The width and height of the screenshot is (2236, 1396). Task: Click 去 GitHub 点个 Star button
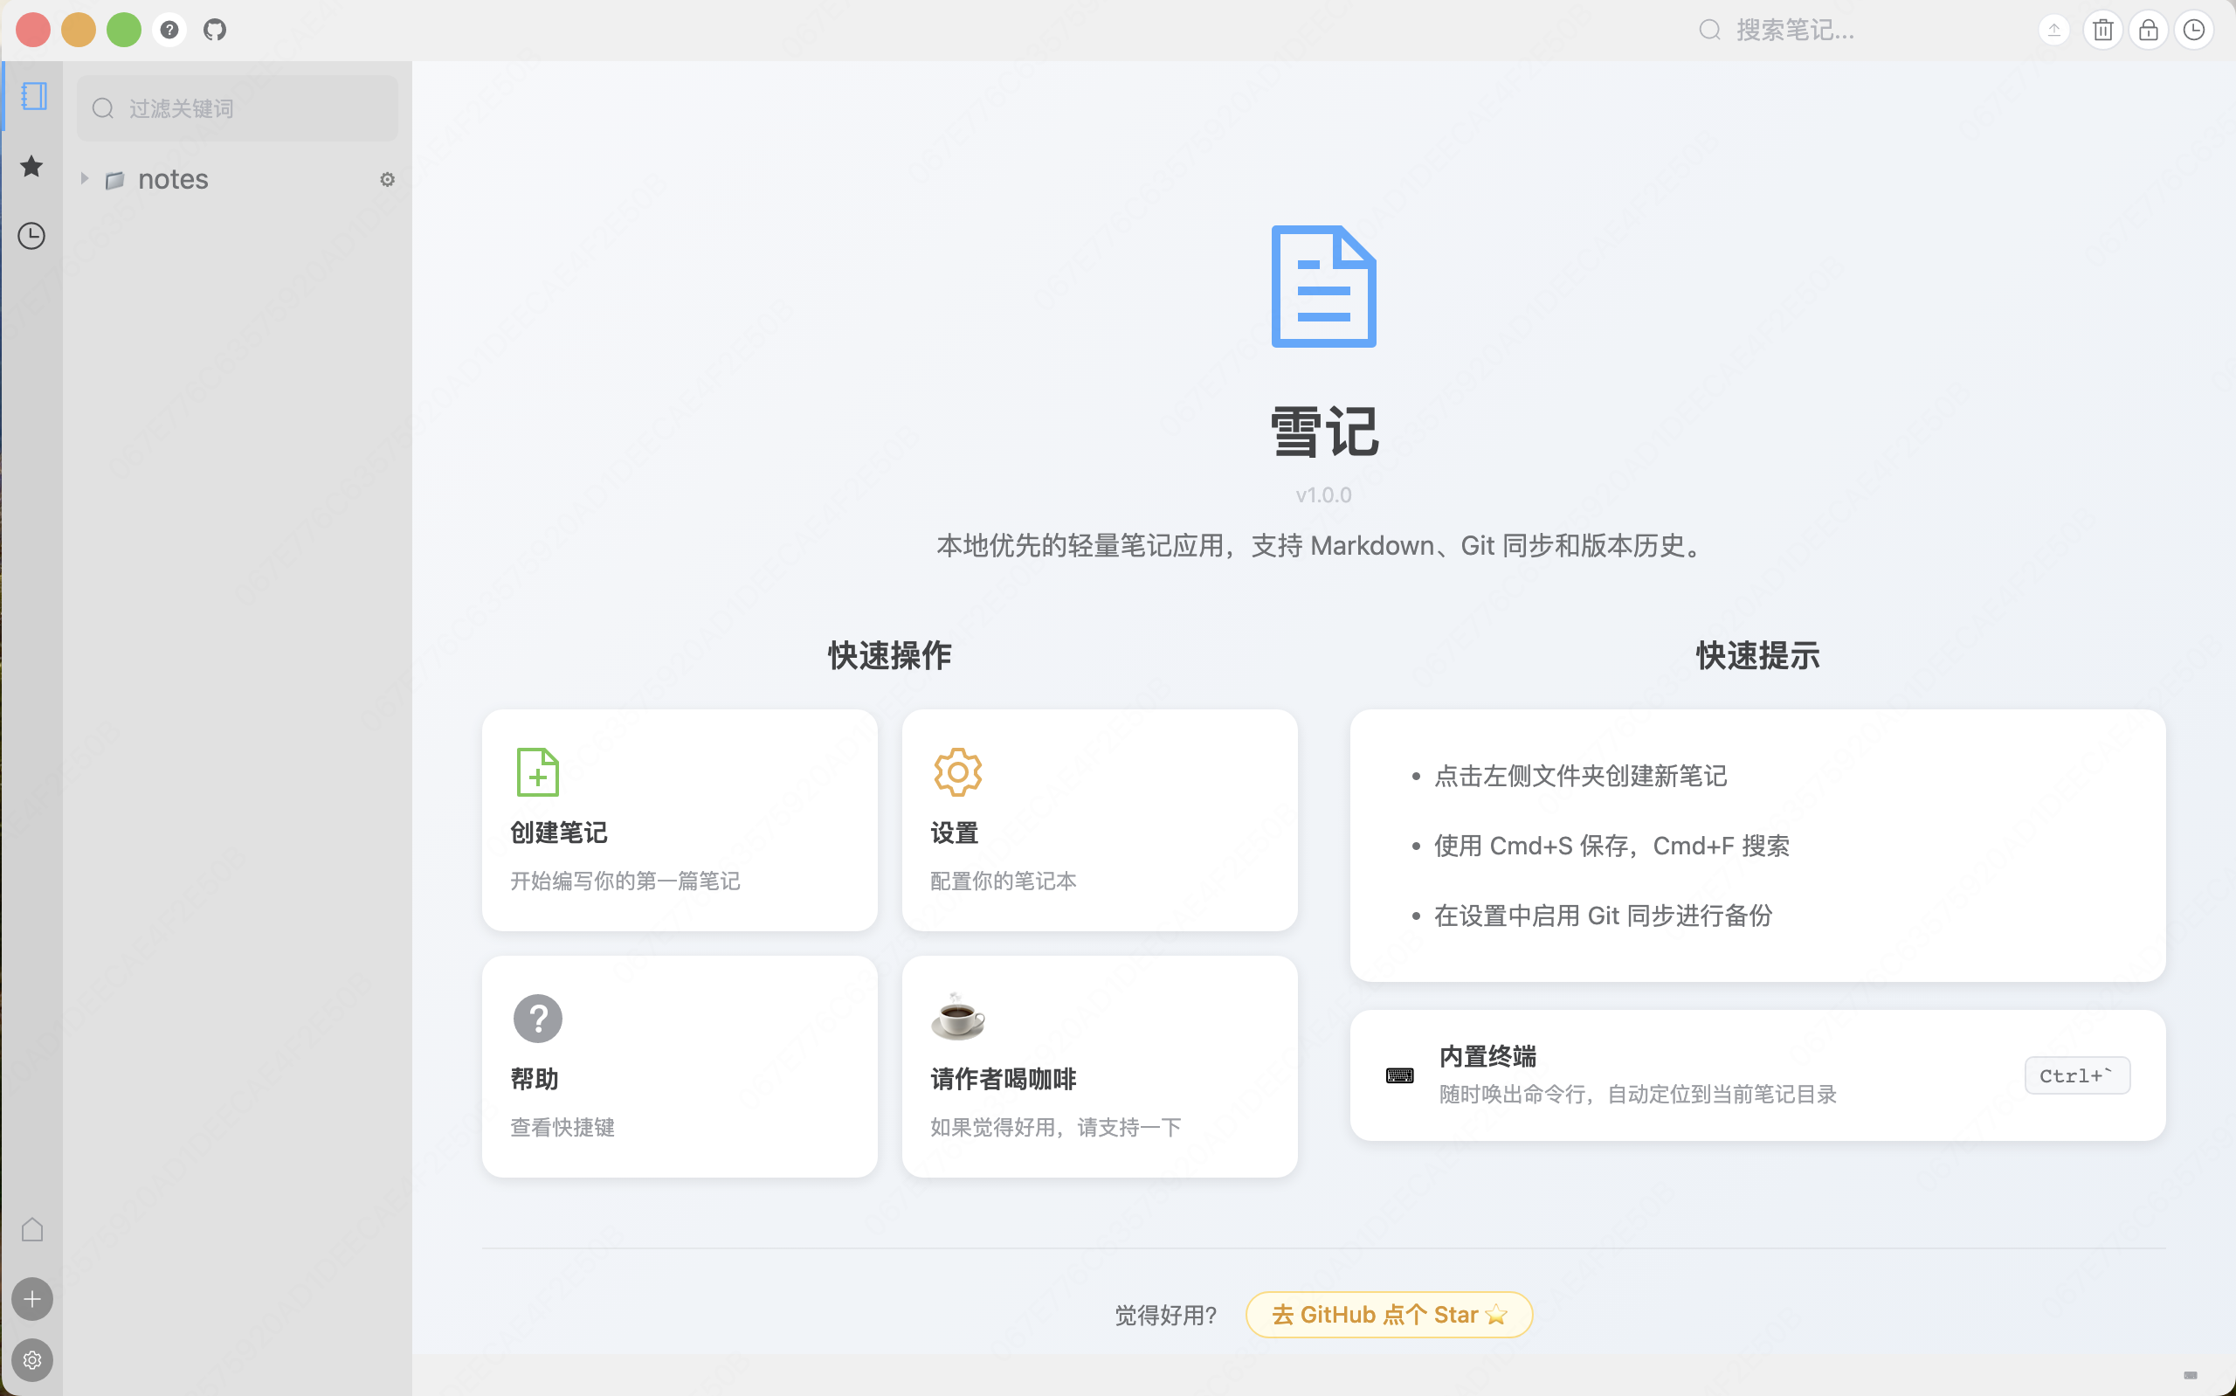point(1389,1315)
